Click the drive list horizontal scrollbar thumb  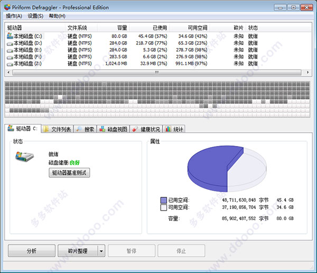(157, 72)
